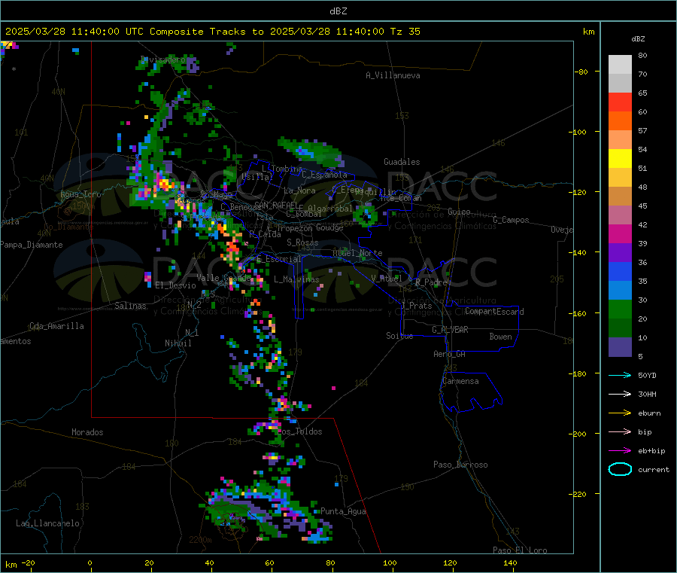Click the '-140' tick on right axis
The width and height of the screenshot is (677, 573).
[x=579, y=252]
